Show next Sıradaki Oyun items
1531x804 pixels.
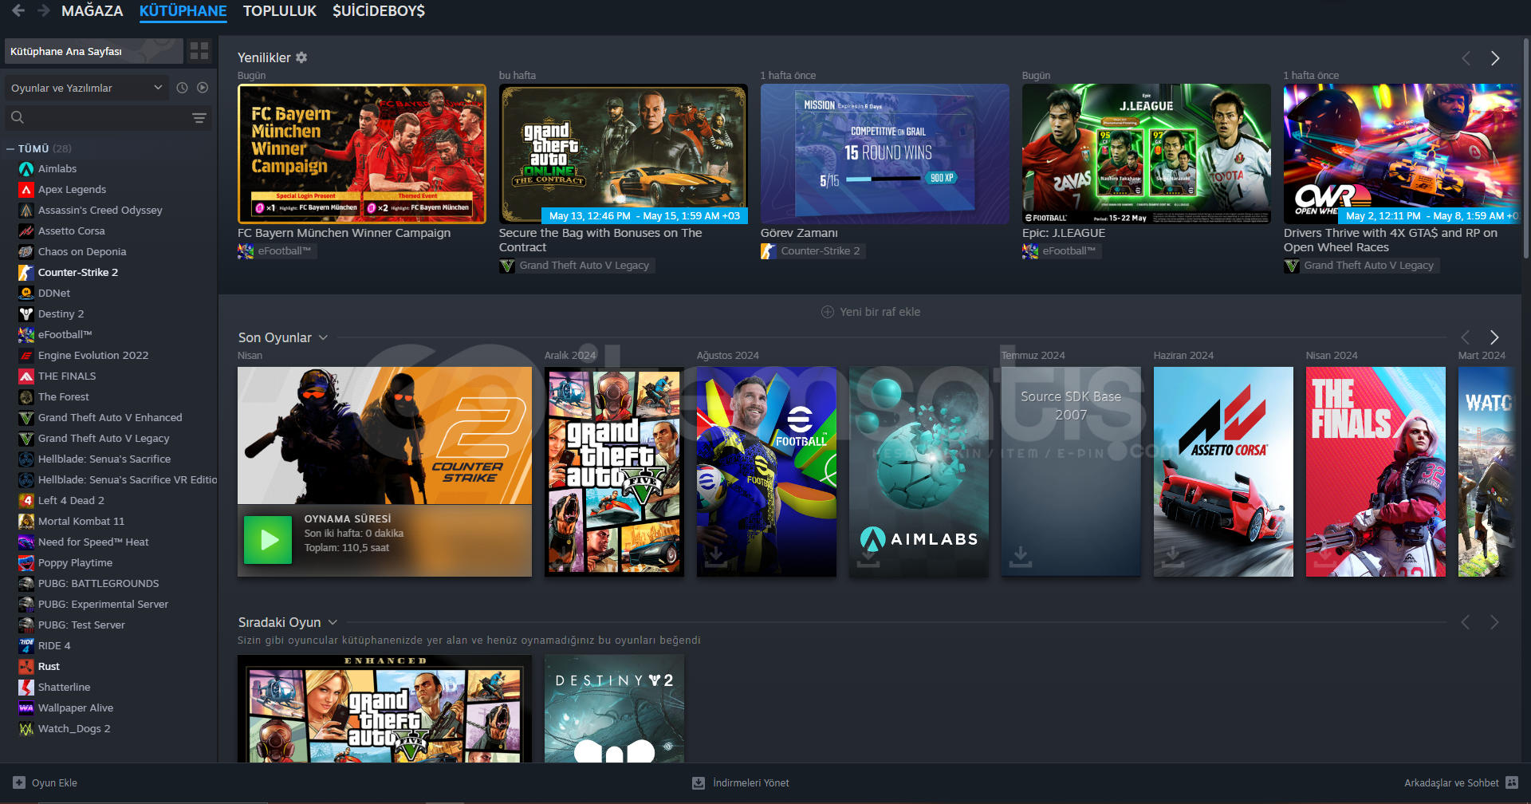coord(1494,622)
